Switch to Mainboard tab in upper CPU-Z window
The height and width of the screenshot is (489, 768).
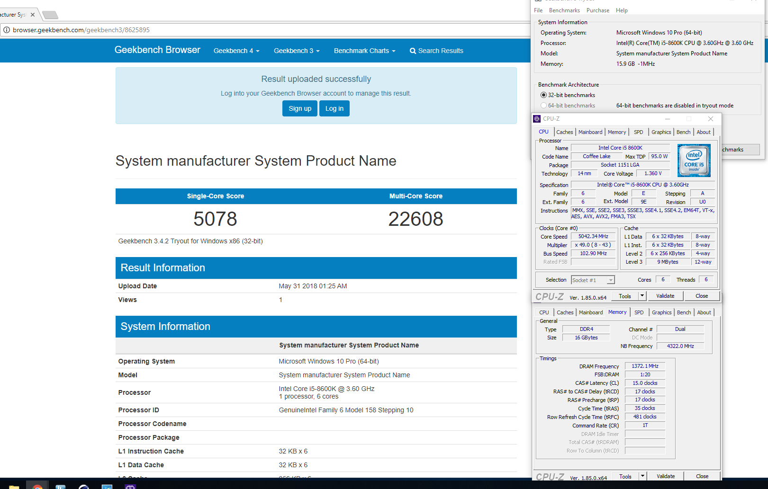(590, 132)
